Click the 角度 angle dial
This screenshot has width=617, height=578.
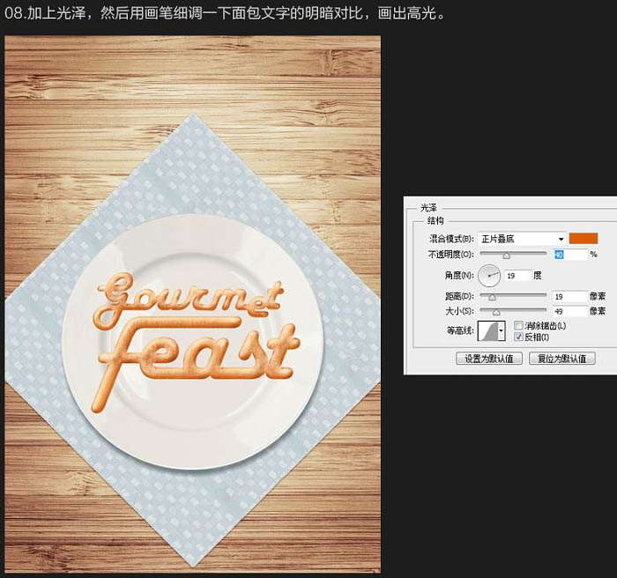[489, 276]
